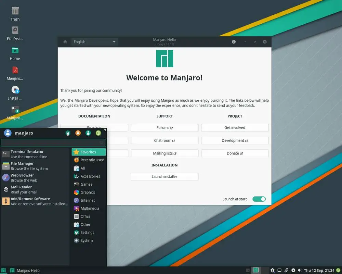The image size is (342, 274).
Task: Click the switch user icon in menu header
Action: pyautogui.click(x=88, y=133)
